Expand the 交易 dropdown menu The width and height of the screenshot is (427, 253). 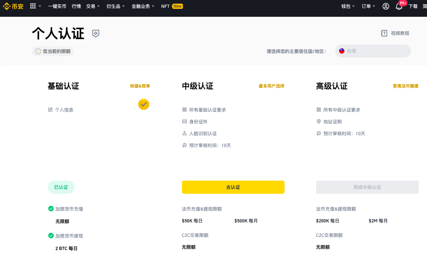(x=93, y=6)
